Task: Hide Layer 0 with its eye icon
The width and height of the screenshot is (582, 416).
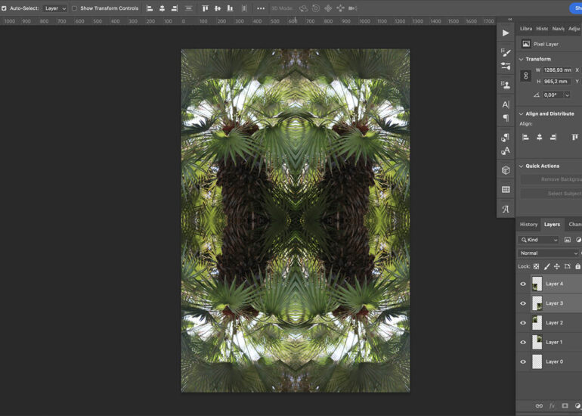Action: click(523, 362)
